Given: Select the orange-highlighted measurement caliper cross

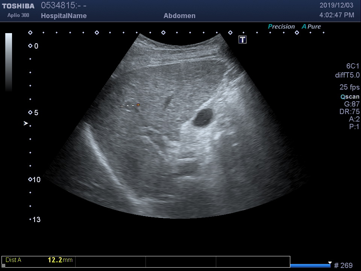Looking at the screenshot, I should click(x=138, y=105).
